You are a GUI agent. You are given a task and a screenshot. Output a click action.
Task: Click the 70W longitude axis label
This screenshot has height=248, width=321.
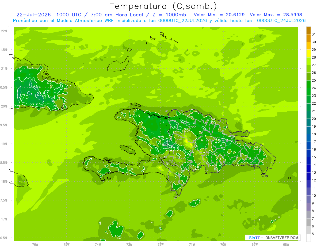[x=223, y=245]
